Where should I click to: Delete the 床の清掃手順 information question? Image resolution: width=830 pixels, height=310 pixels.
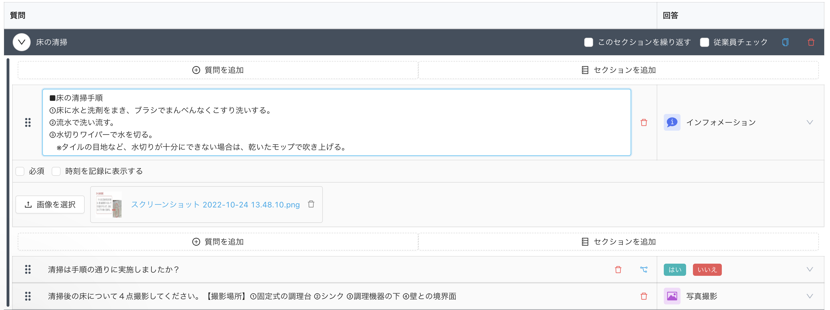coord(644,122)
